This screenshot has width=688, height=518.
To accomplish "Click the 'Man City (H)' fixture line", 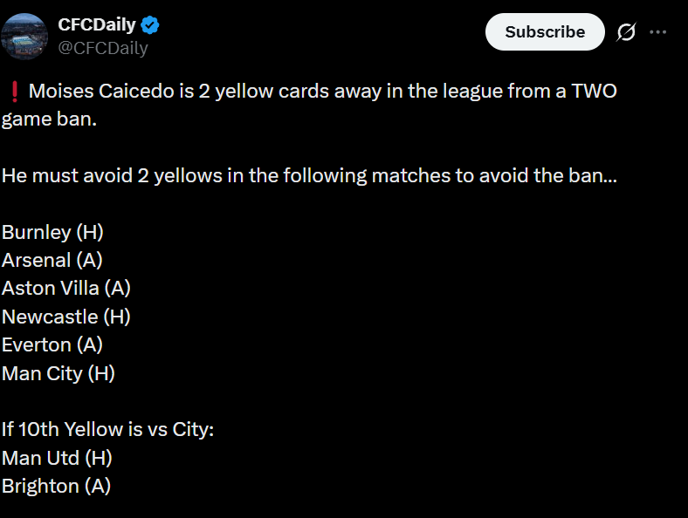I will point(58,373).
